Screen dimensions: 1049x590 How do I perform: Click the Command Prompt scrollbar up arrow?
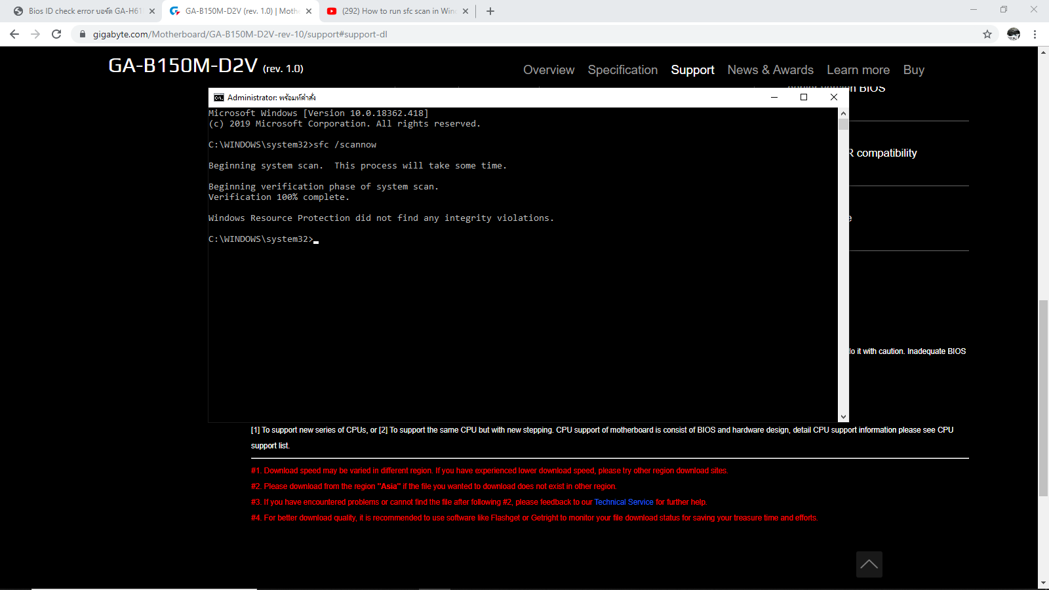tap(843, 113)
